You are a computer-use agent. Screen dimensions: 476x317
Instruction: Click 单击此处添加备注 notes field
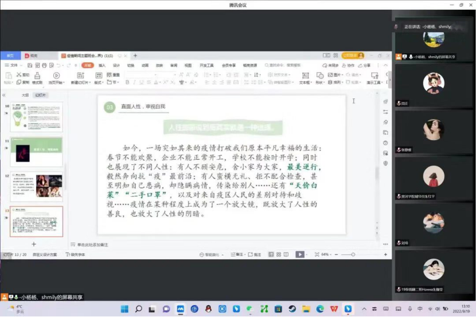[x=92, y=244]
